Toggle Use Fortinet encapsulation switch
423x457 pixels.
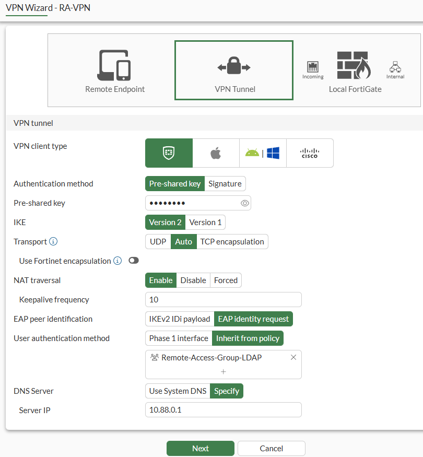[x=134, y=260]
